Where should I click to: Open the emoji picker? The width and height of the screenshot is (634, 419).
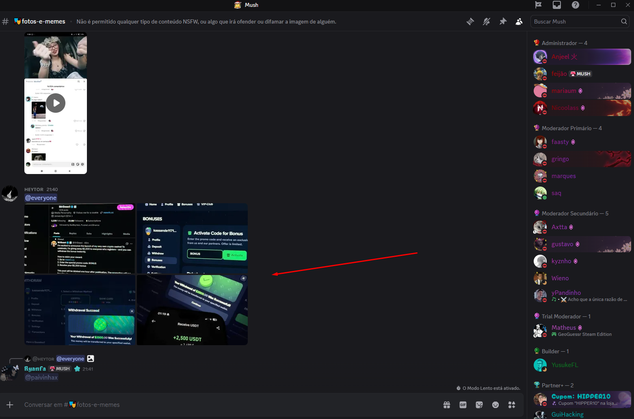(x=496, y=405)
